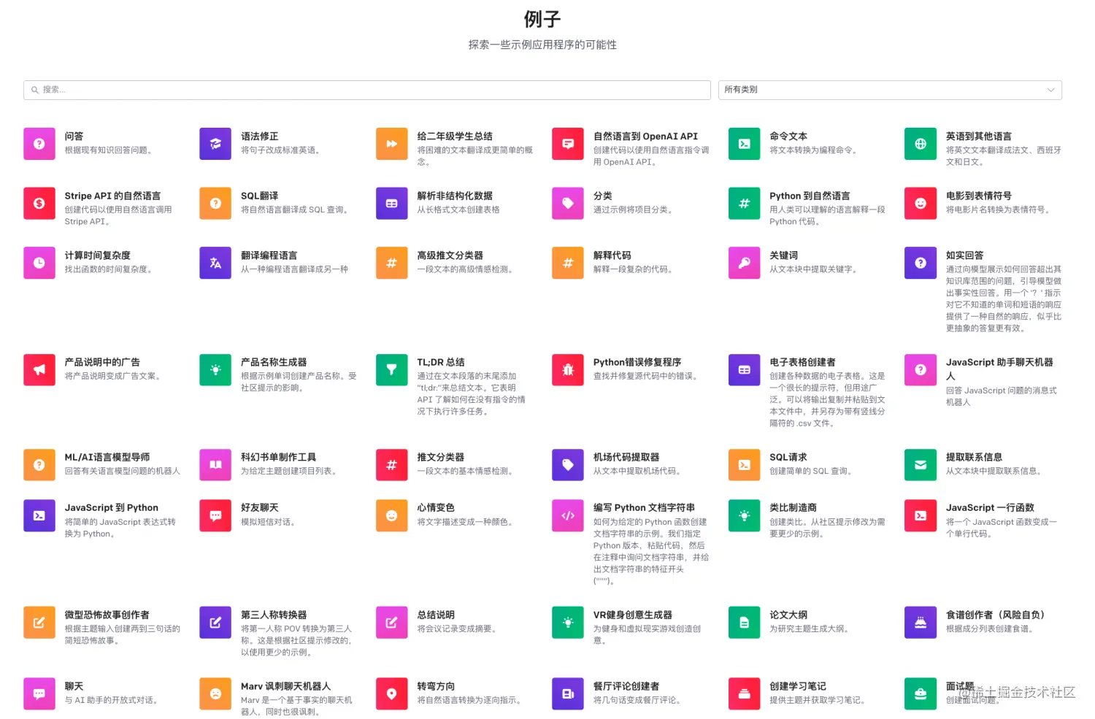Click the subtitle 探索一些示例应用程序的可能性
The height and width of the screenshot is (719, 1095).
pos(542,45)
